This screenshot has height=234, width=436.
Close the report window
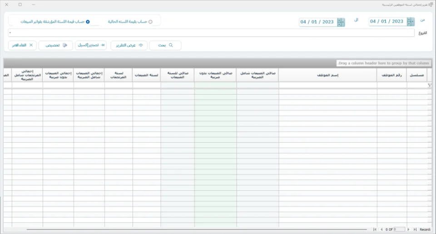point(7,5)
